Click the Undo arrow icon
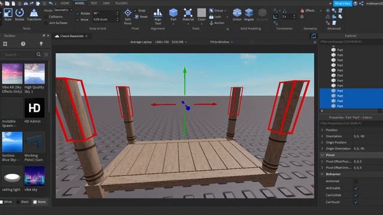383x215 pixels. pos(50,4)
